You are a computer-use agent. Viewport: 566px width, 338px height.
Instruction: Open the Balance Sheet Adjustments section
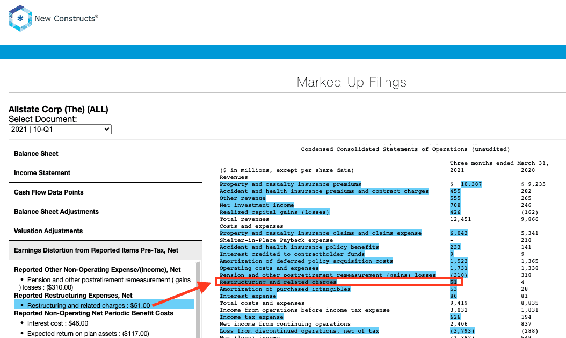[x=105, y=212]
